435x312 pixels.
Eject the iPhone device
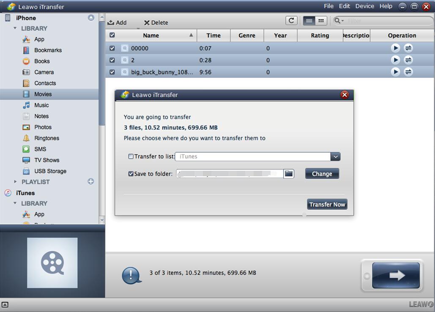(91, 18)
